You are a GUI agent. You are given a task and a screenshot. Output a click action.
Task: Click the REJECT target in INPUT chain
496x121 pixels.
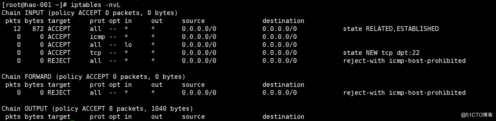59,61
